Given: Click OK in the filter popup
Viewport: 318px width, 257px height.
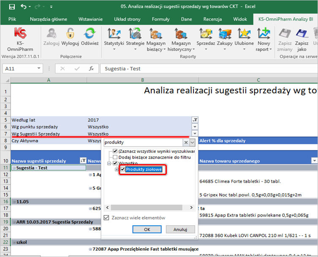Looking at the screenshot, I should pos(147,230).
